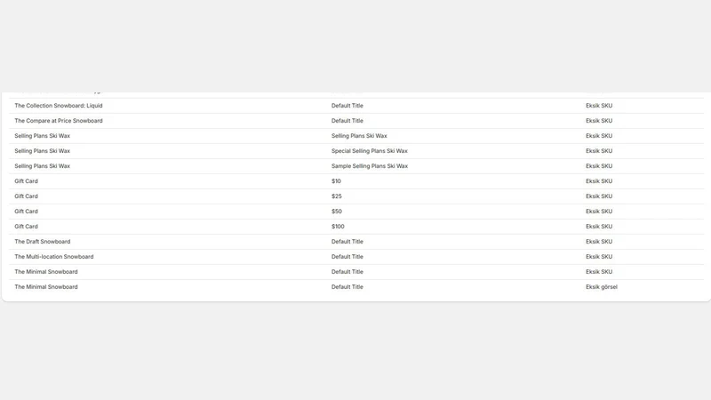Select Eksik SKU in the Compare at Price Snowboard row
This screenshot has width=711, height=400.
point(599,121)
